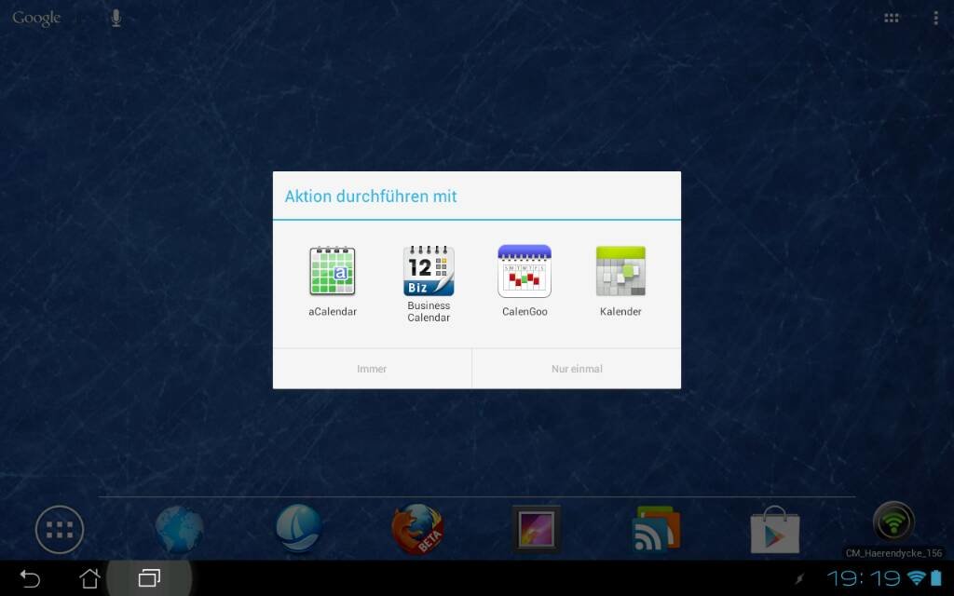Viewport: 954px width, 596px height.
Task: Click the battery status icon
Action: point(935,577)
